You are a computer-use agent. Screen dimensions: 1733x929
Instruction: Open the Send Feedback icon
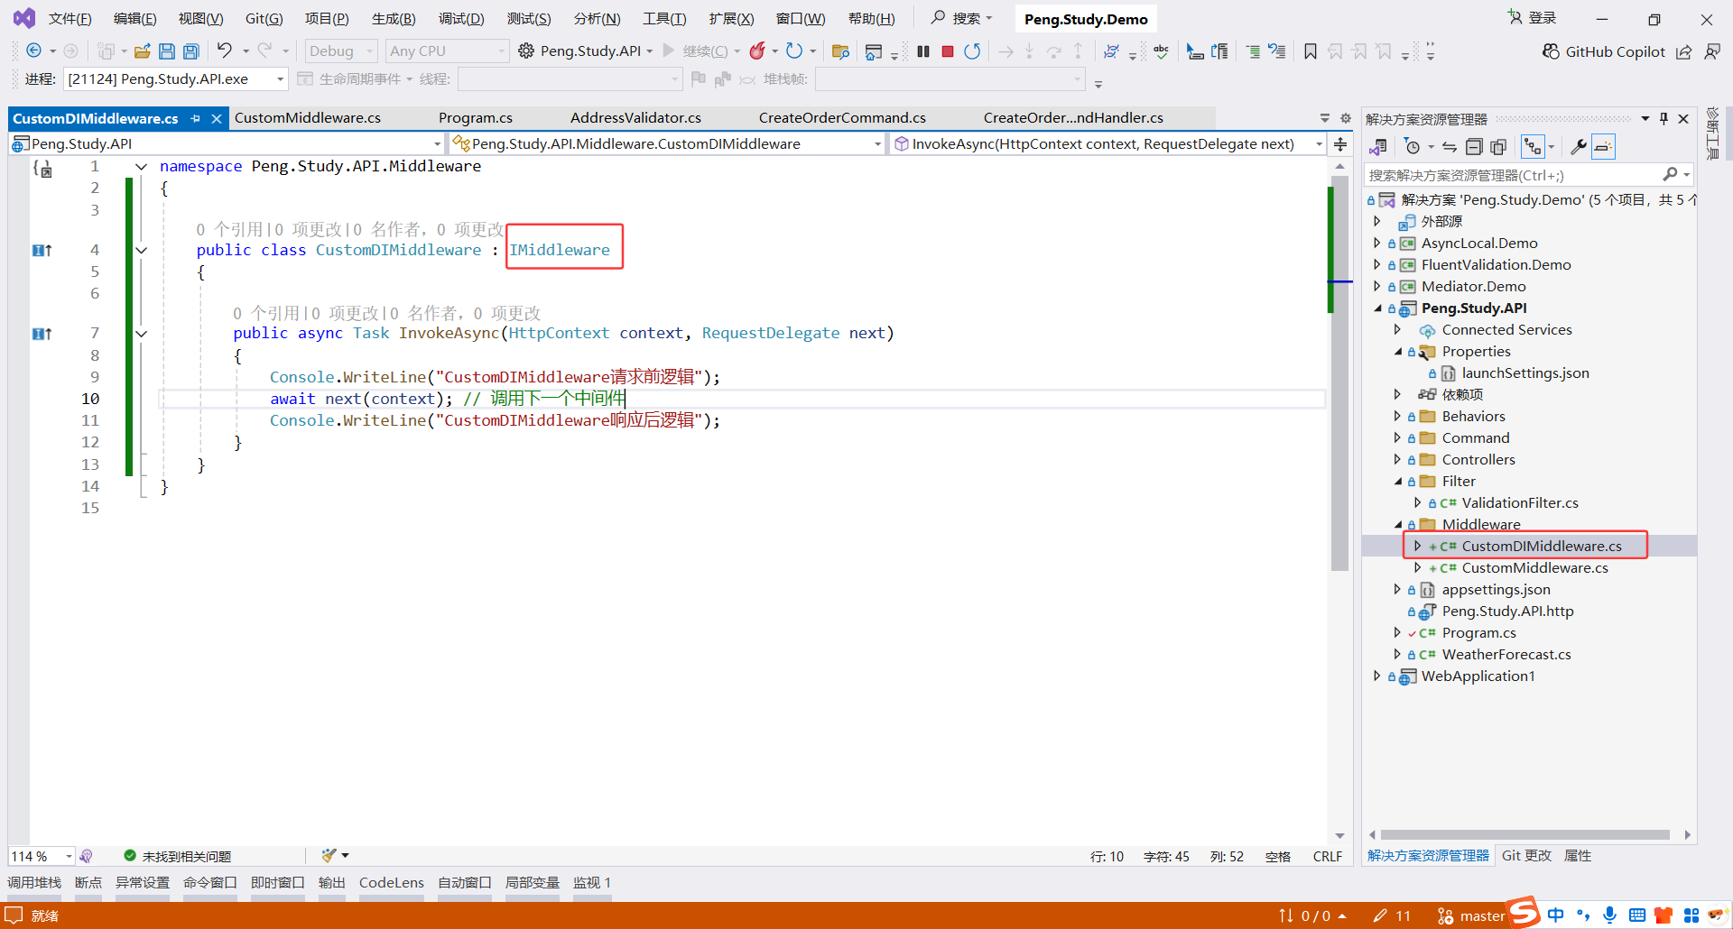click(x=1711, y=51)
